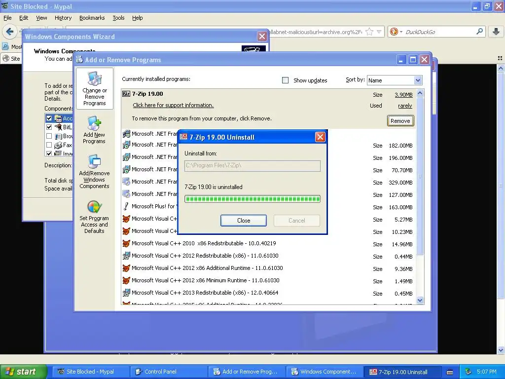Open URL history dropdown arrow in Mypal
Image resolution: width=505 pixels, height=379 pixels.
tap(379, 32)
